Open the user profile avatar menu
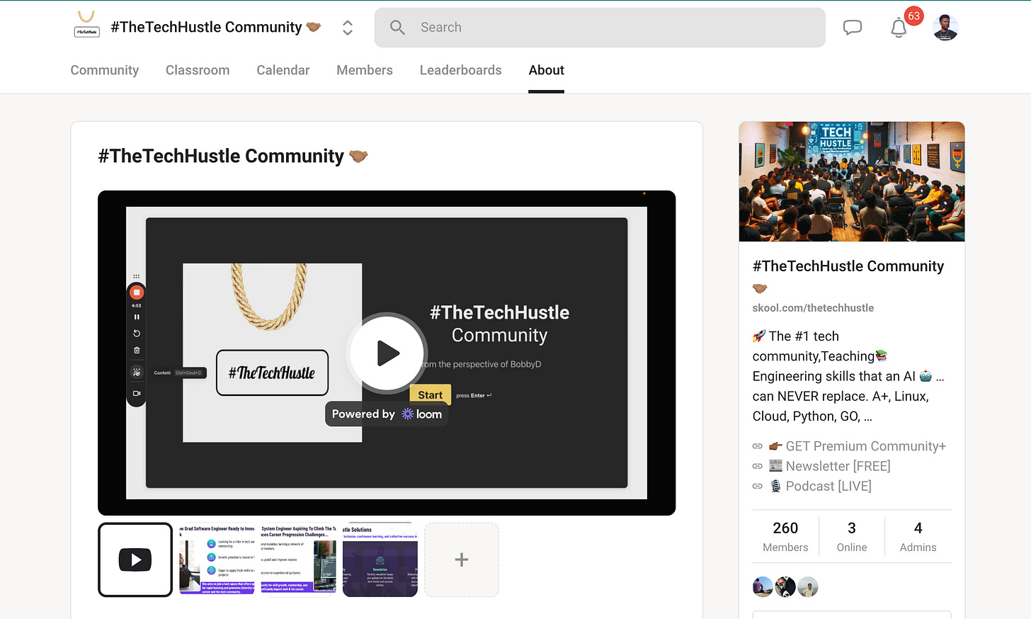Image resolution: width=1031 pixels, height=619 pixels. coord(945,28)
